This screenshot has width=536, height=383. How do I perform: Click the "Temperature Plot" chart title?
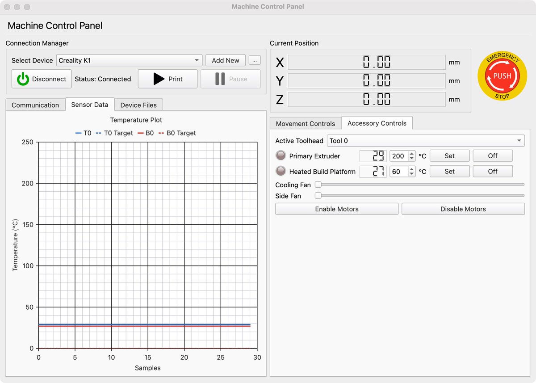pyautogui.click(x=136, y=120)
